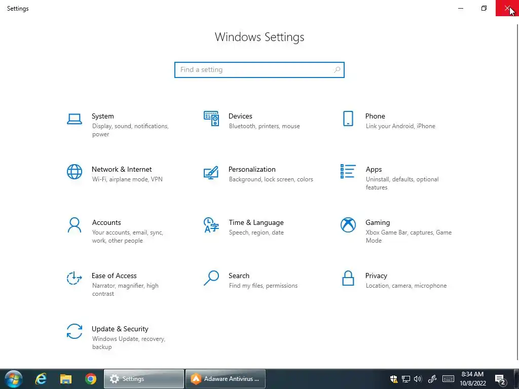
Task: Click 'Display, sound, notifications, power' text
Action: 130,130
